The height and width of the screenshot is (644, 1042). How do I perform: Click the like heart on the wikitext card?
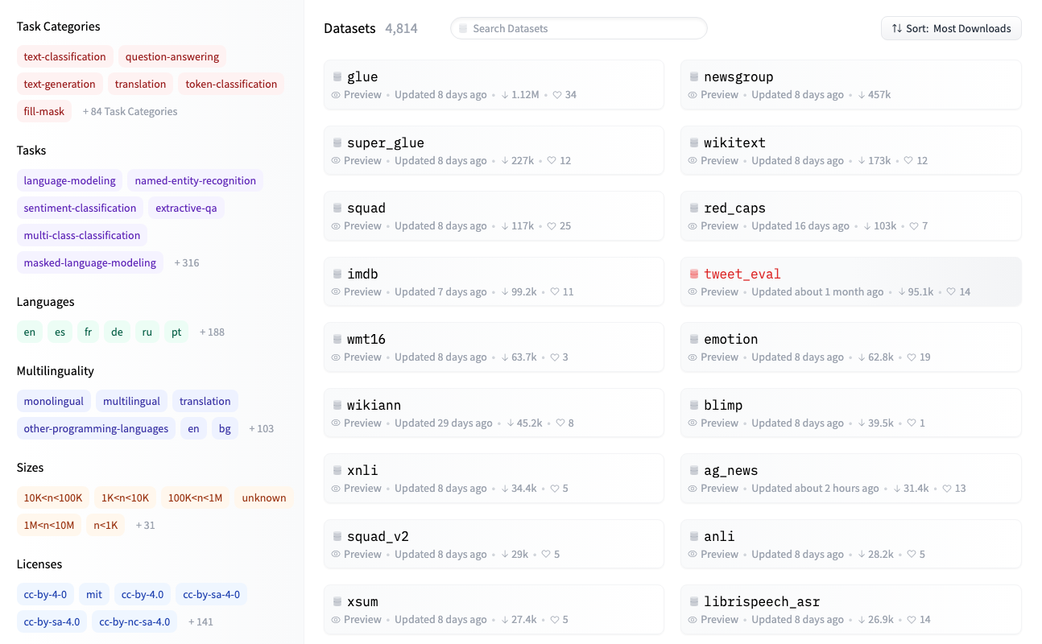click(x=908, y=161)
